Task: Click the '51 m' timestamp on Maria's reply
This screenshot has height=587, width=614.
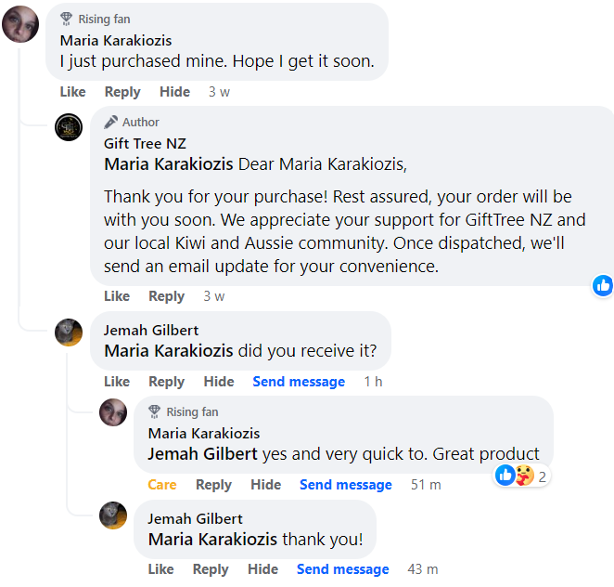Action: (426, 485)
